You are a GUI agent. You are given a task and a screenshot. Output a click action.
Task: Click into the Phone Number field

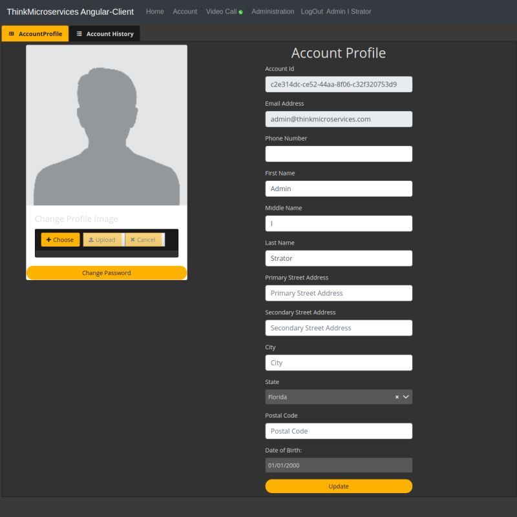coord(339,154)
